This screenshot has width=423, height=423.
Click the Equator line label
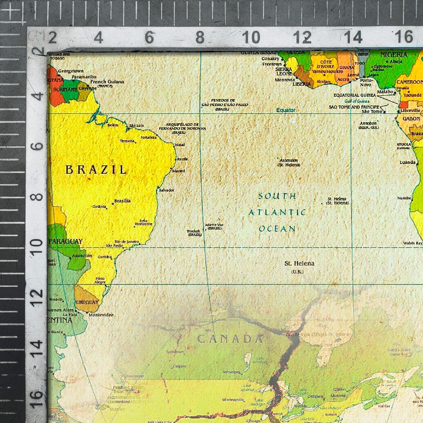(x=286, y=110)
